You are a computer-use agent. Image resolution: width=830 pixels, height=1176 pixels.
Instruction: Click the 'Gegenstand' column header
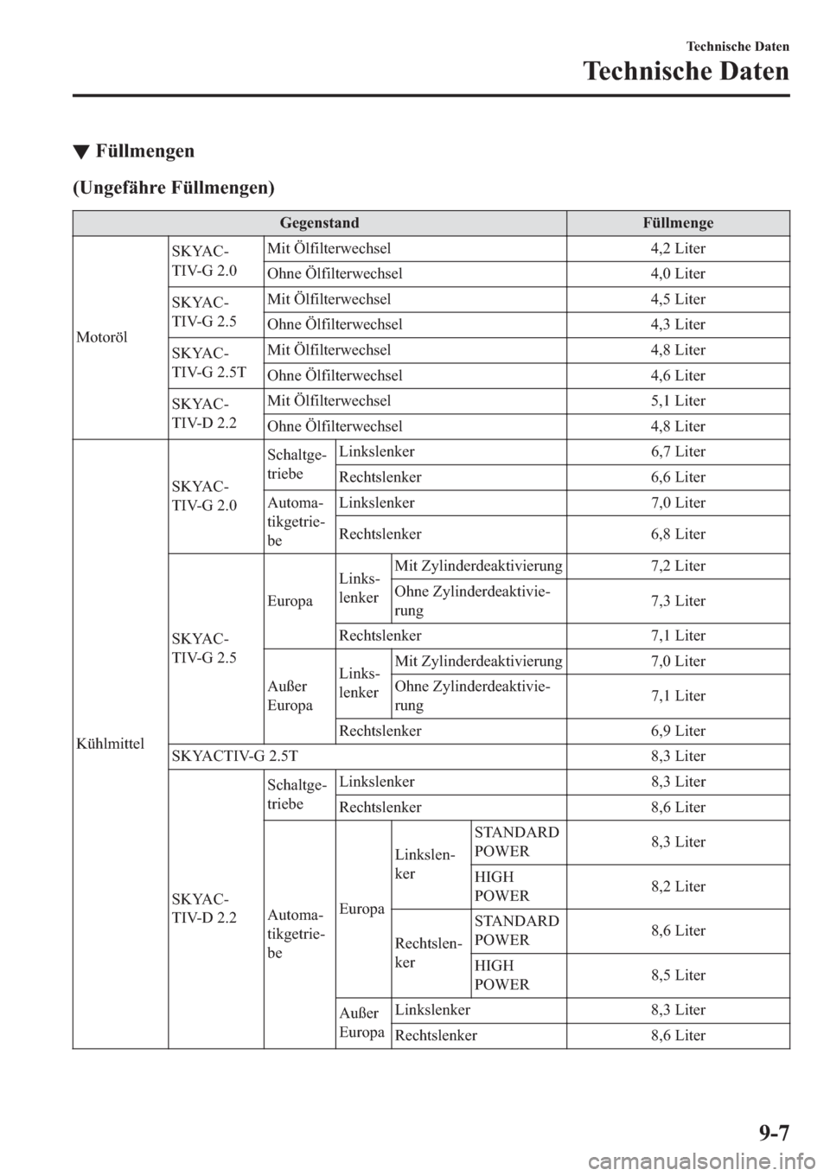tap(320, 223)
